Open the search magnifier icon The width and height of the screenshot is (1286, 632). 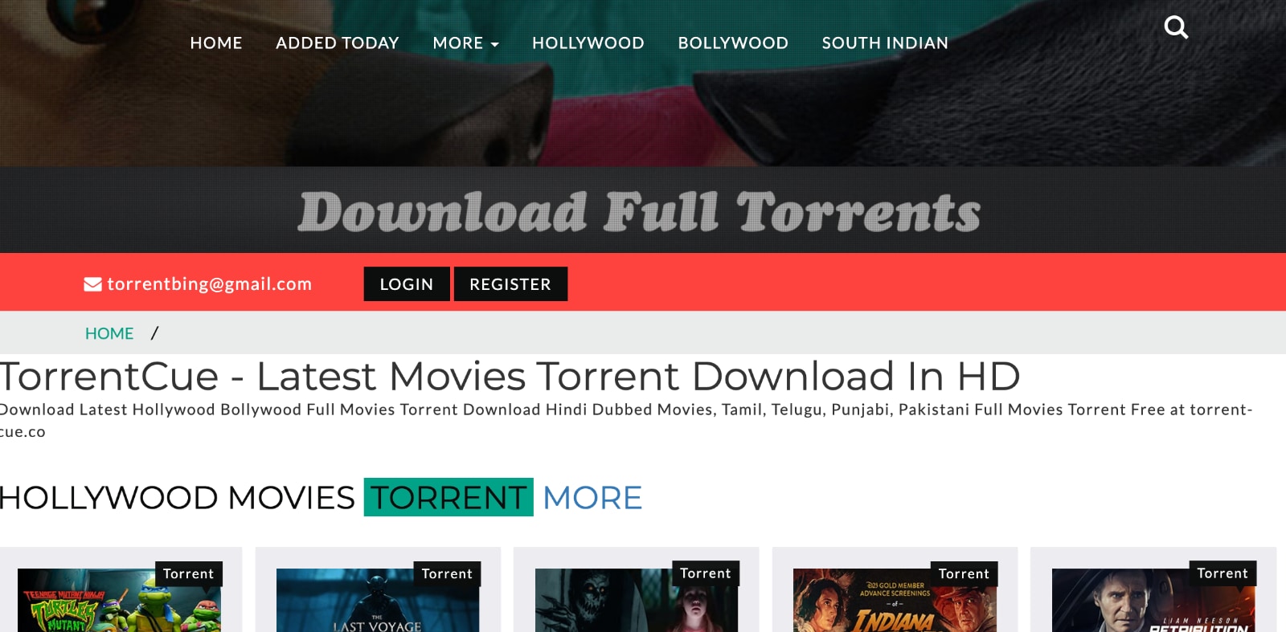(1176, 27)
